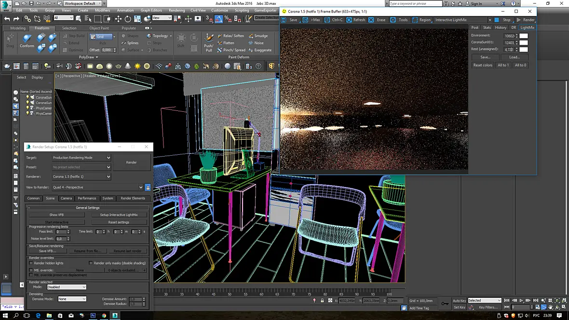Click Refresh in the Corona Frame Buffer
The image size is (569, 320).
point(356,20)
